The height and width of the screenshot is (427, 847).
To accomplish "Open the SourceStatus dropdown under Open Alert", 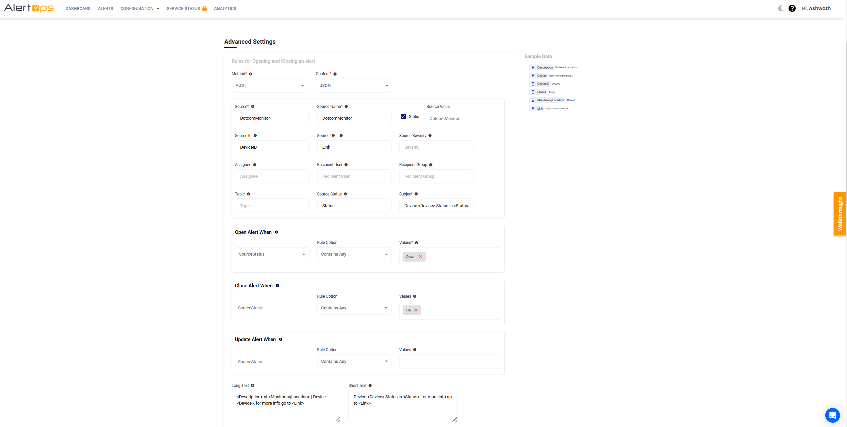I will 272,254.
